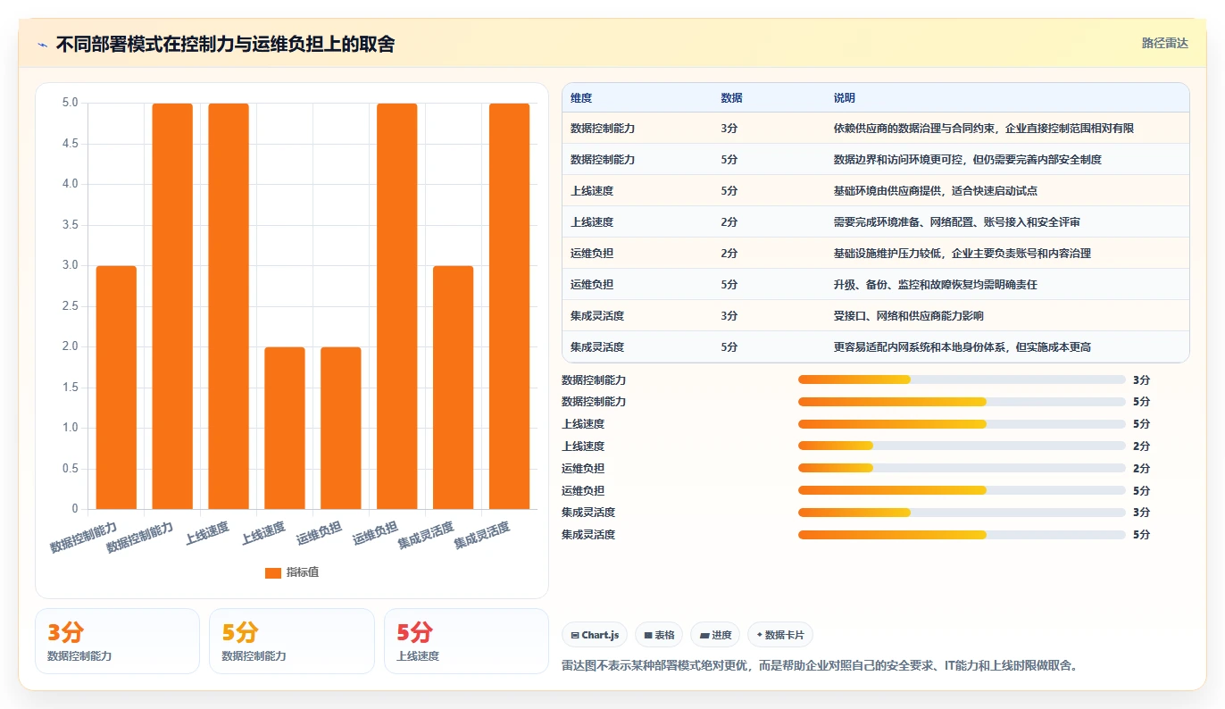Screen dimensions: 1225x709
Task: Click the progress bar for 数据控制能力 at 5分
Action: tap(962, 402)
